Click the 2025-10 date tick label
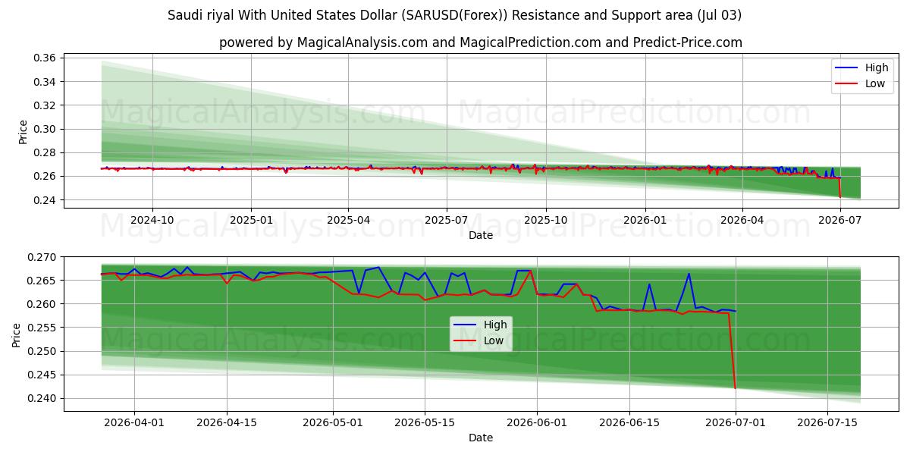The width and height of the screenshot is (910, 455). tap(546, 220)
